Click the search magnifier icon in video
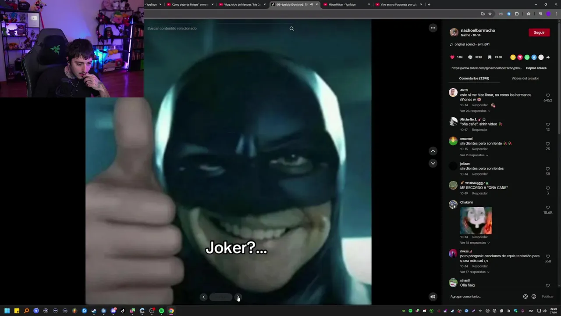The image size is (561, 316). pyautogui.click(x=291, y=29)
